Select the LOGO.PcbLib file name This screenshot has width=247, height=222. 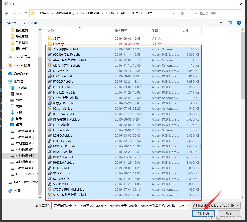coord(63,135)
